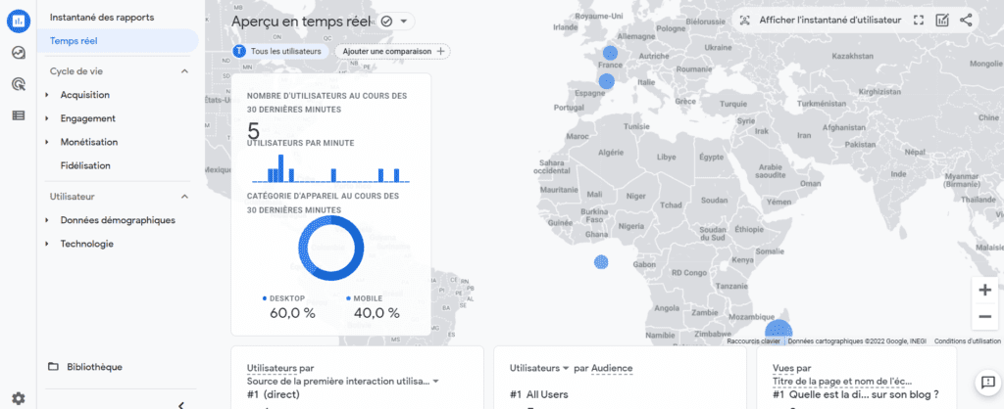Collapse the Cycle de vie section
The height and width of the screenshot is (409, 1004).
coord(184,71)
